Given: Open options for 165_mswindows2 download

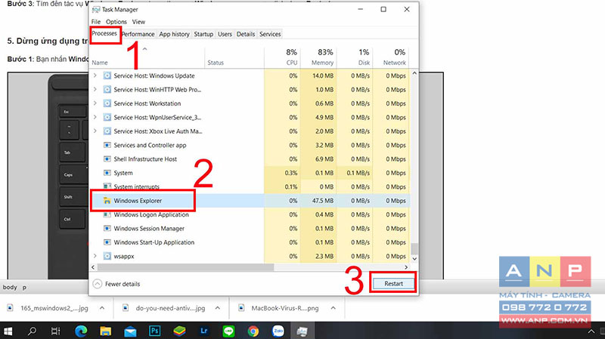Looking at the screenshot, I should [x=102, y=308].
